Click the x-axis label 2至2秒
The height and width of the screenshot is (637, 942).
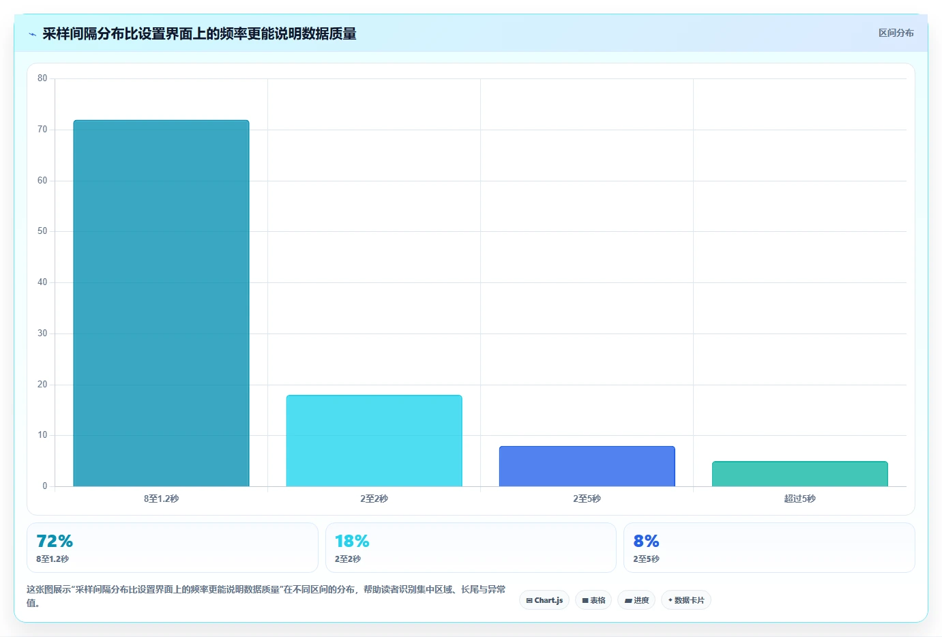click(x=374, y=499)
